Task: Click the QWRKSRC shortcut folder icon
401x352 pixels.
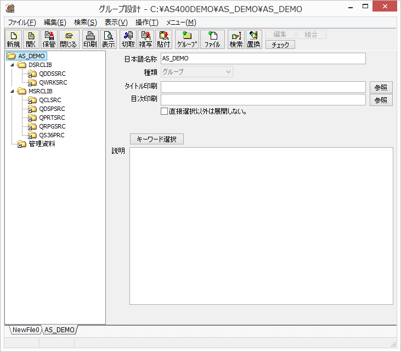Action: (32, 82)
